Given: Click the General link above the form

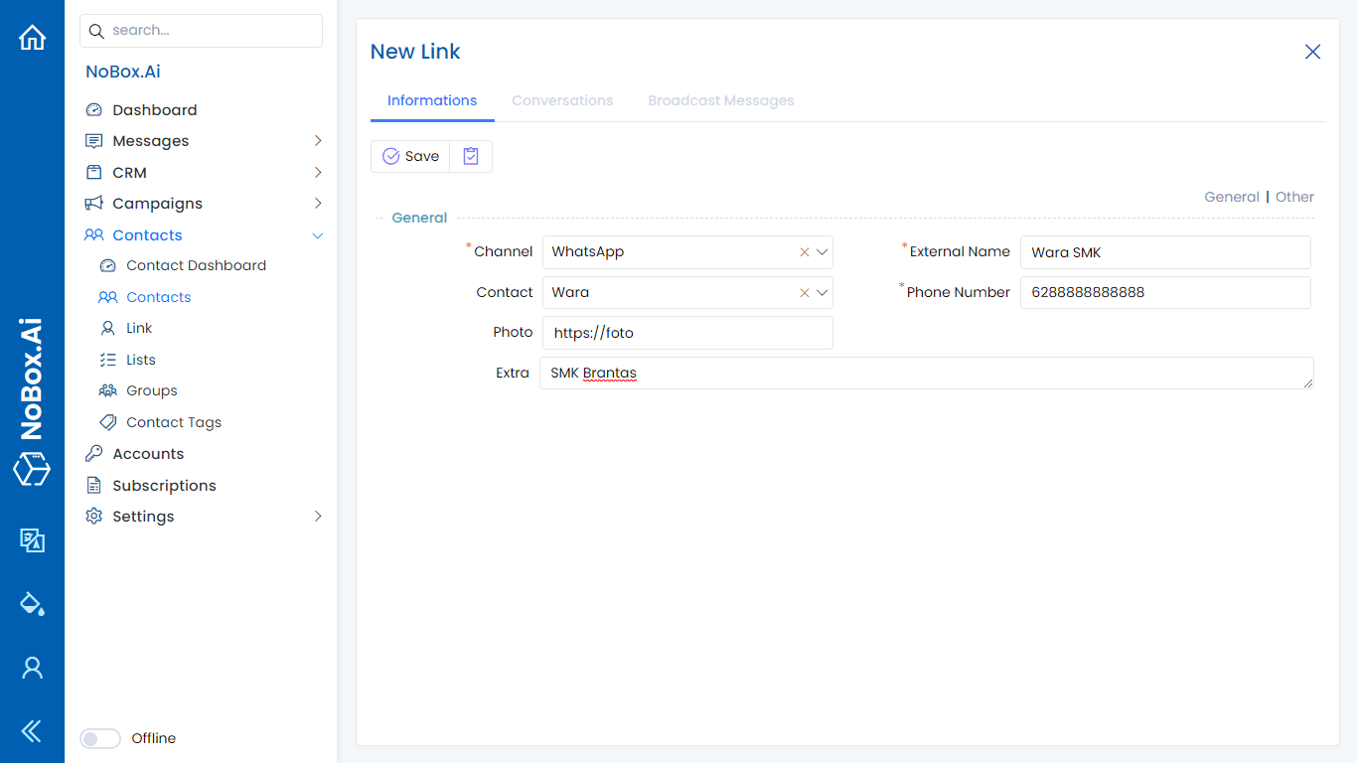Looking at the screenshot, I should [1232, 197].
